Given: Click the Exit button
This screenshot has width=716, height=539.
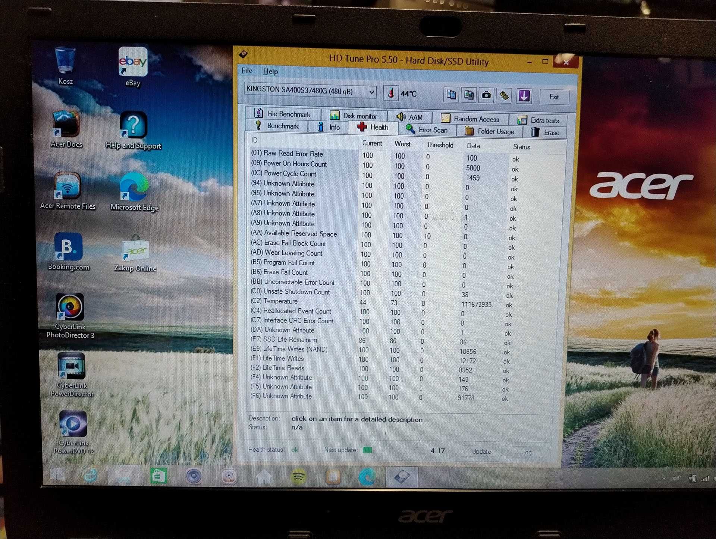Looking at the screenshot, I should point(554,97).
